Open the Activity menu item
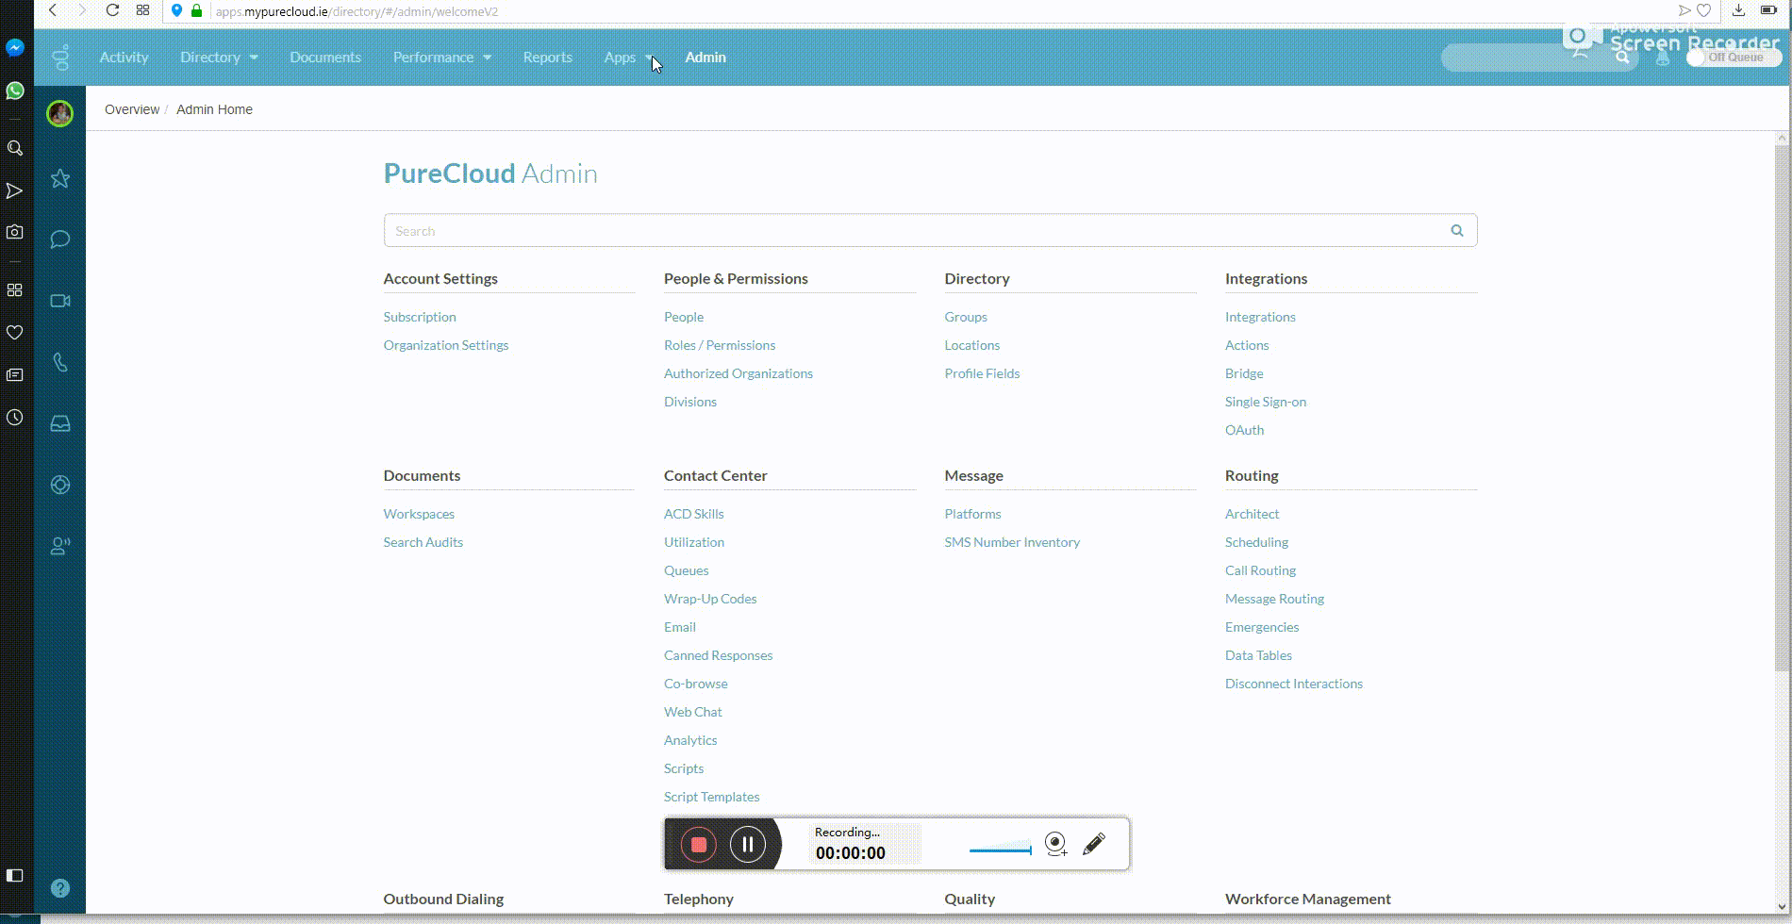The width and height of the screenshot is (1792, 924). (x=124, y=58)
